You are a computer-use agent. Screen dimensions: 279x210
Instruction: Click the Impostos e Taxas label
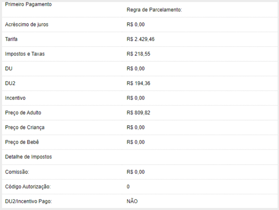(x=25, y=54)
